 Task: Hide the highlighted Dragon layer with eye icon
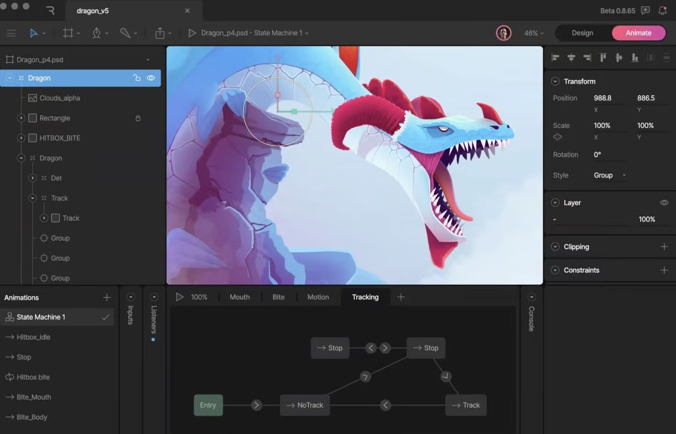pos(151,78)
